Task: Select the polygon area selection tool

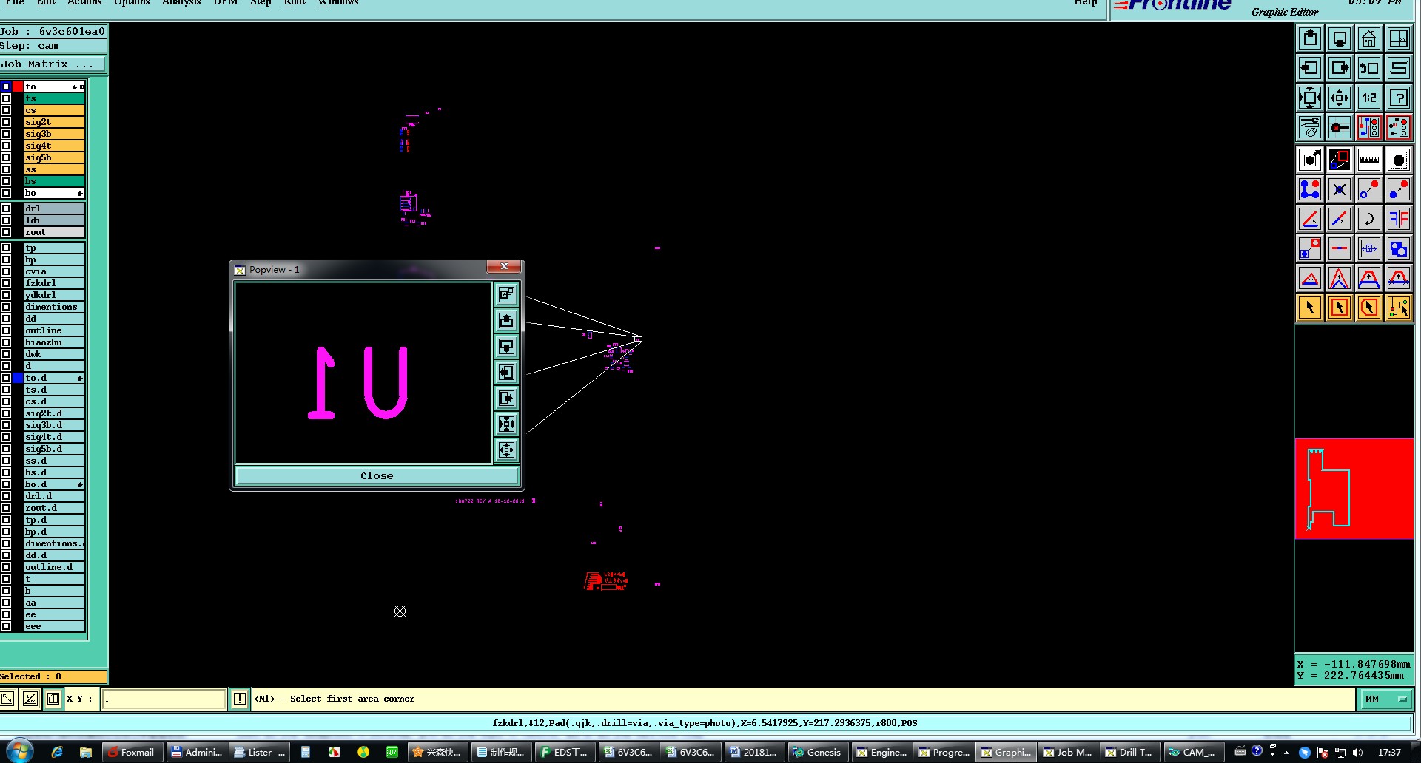Action: pos(1369,308)
